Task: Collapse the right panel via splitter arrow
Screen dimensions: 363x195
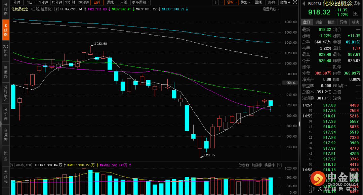Action: click(299, 124)
